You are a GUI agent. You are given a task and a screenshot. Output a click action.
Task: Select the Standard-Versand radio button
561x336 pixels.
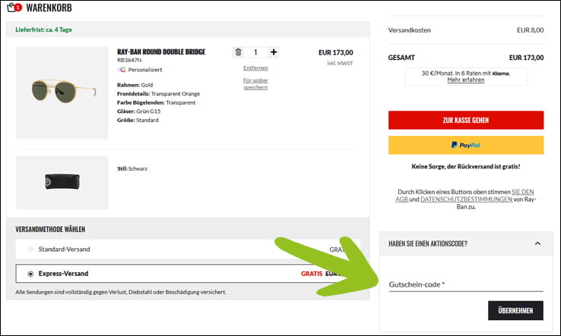click(x=30, y=250)
